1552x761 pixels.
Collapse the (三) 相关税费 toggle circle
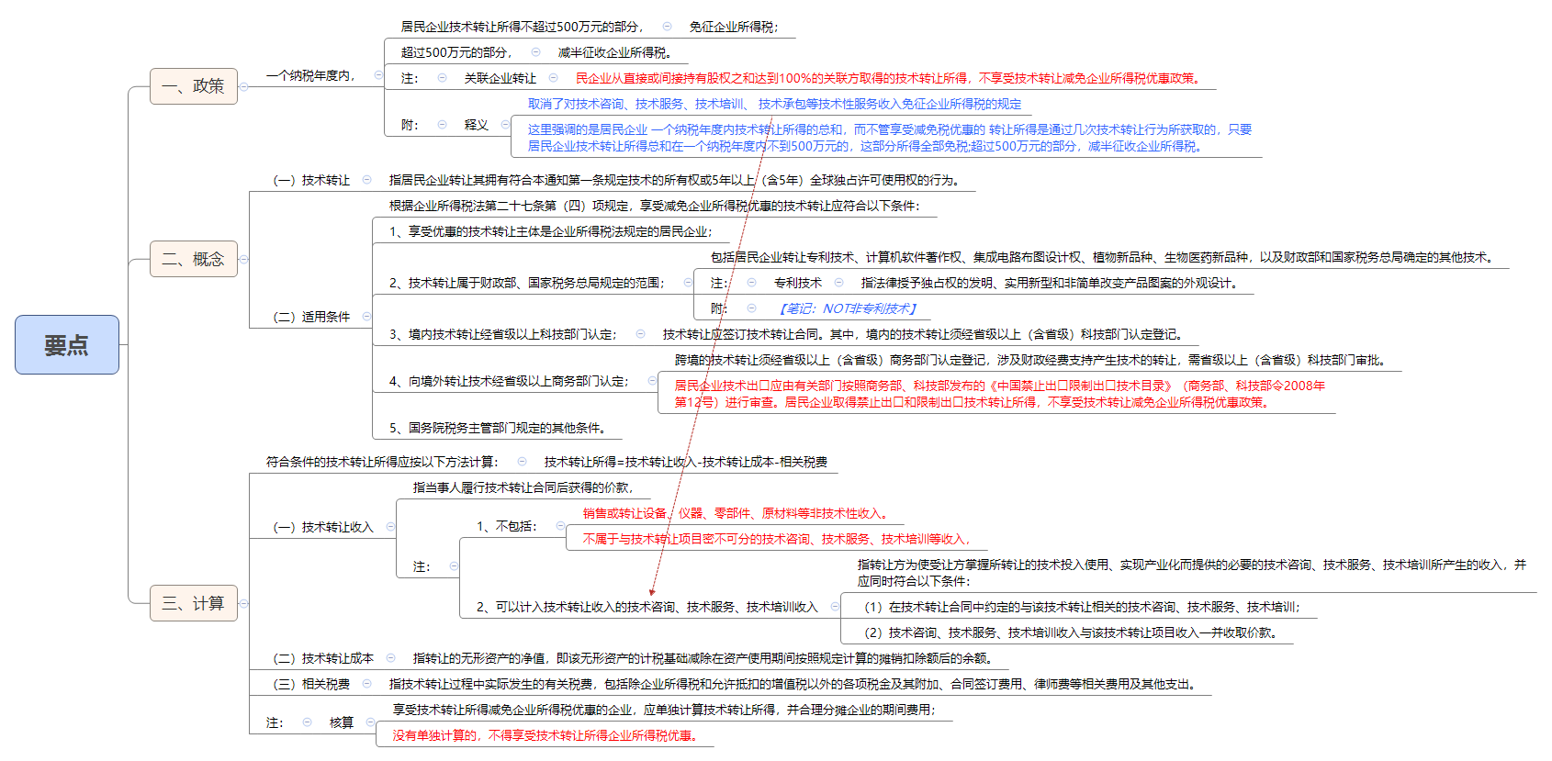[x=366, y=684]
